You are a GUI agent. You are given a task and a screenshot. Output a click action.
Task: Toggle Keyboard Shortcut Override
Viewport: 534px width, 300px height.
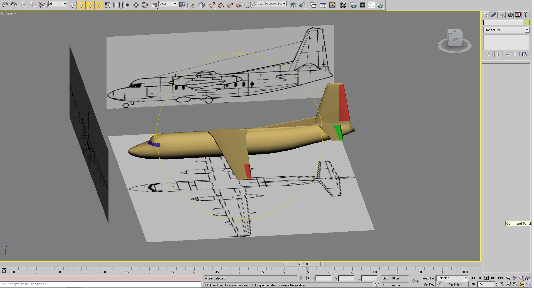(202, 5)
